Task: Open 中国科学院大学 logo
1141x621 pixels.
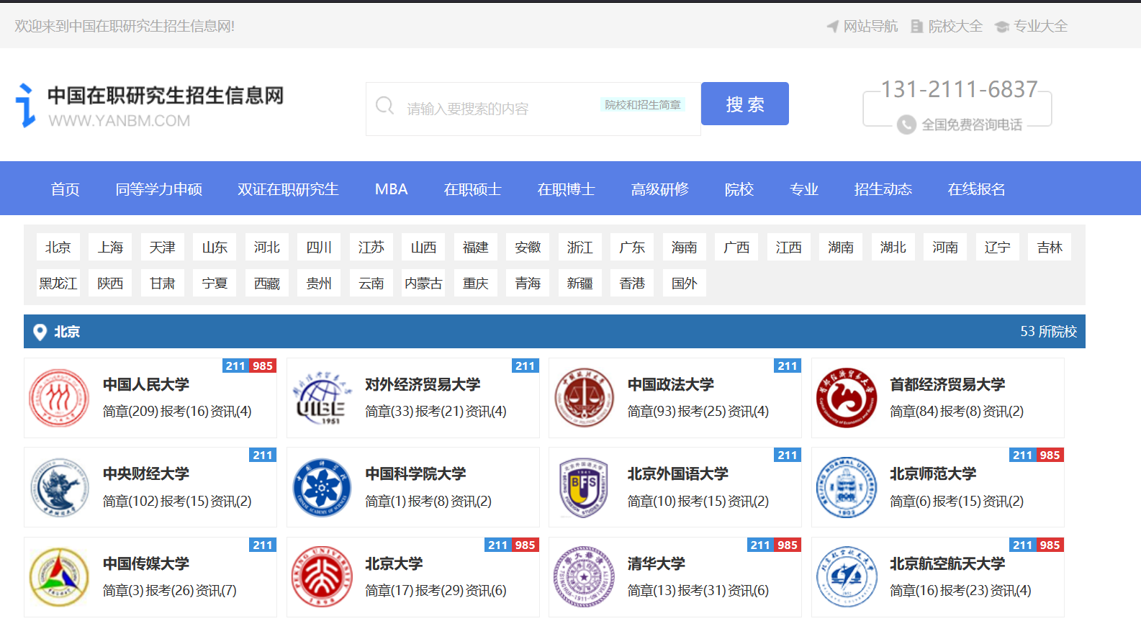Action: [x=321, y=487]
